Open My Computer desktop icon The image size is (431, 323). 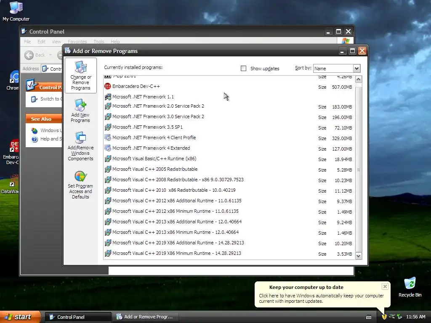16,11
